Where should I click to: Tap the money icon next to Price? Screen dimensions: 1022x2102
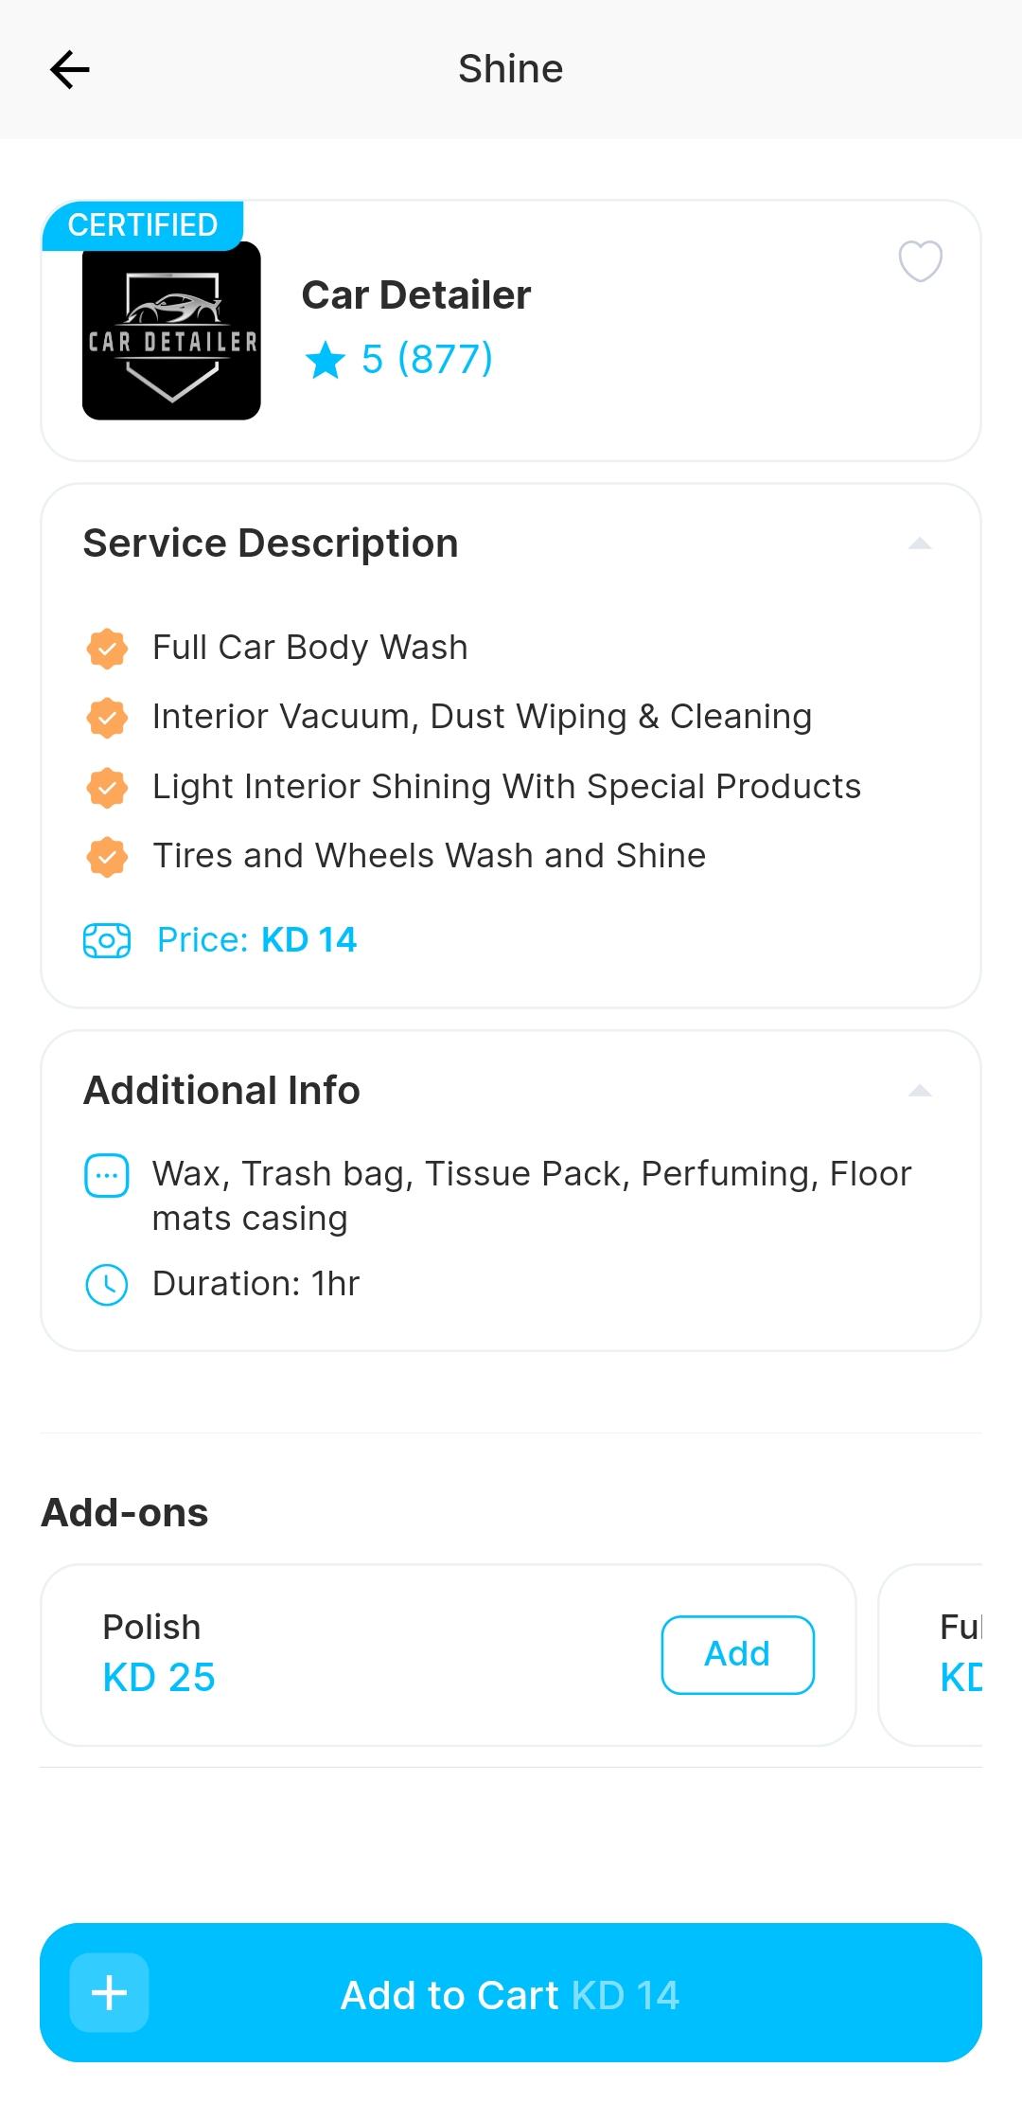[107, 940]
